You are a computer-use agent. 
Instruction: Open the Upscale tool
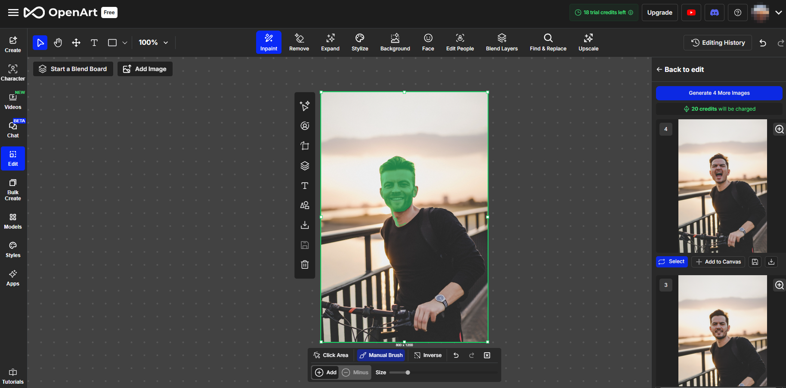[588, 42]
